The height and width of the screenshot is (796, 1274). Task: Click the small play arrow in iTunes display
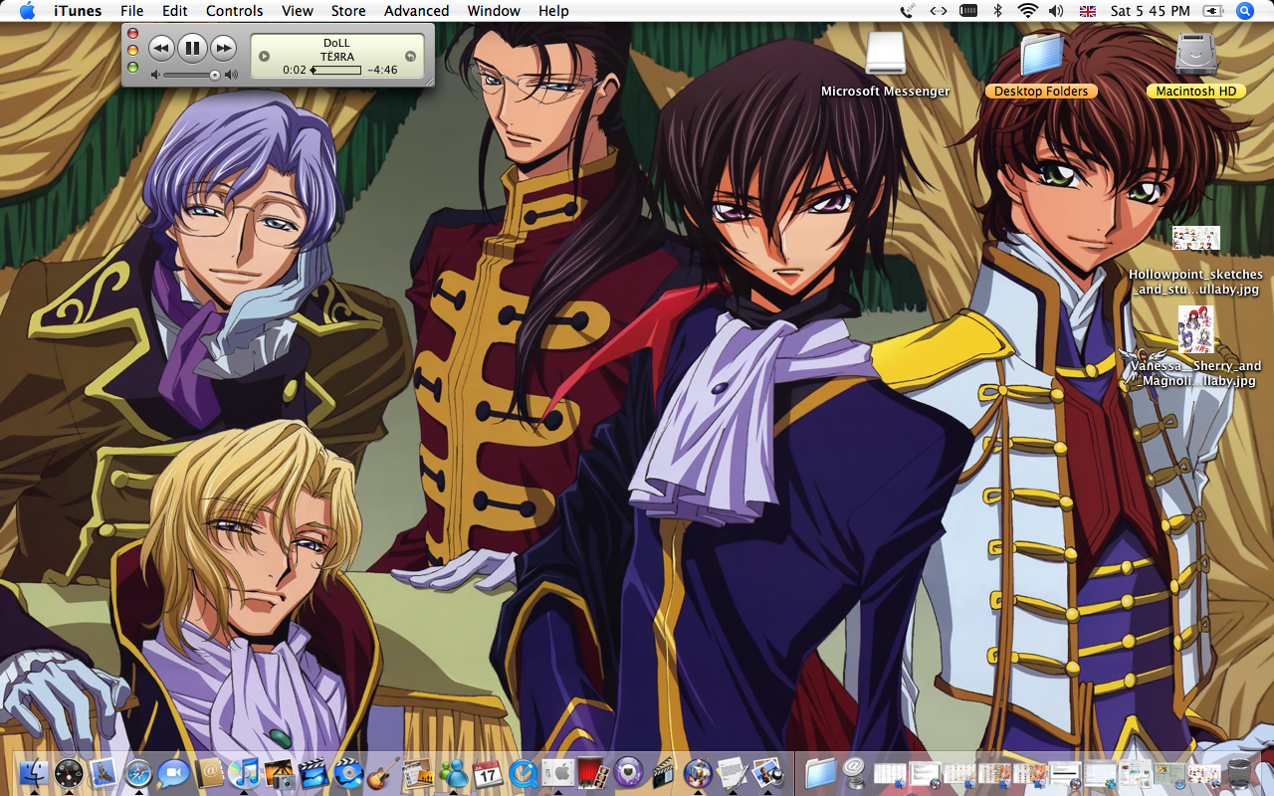[265, 57]
